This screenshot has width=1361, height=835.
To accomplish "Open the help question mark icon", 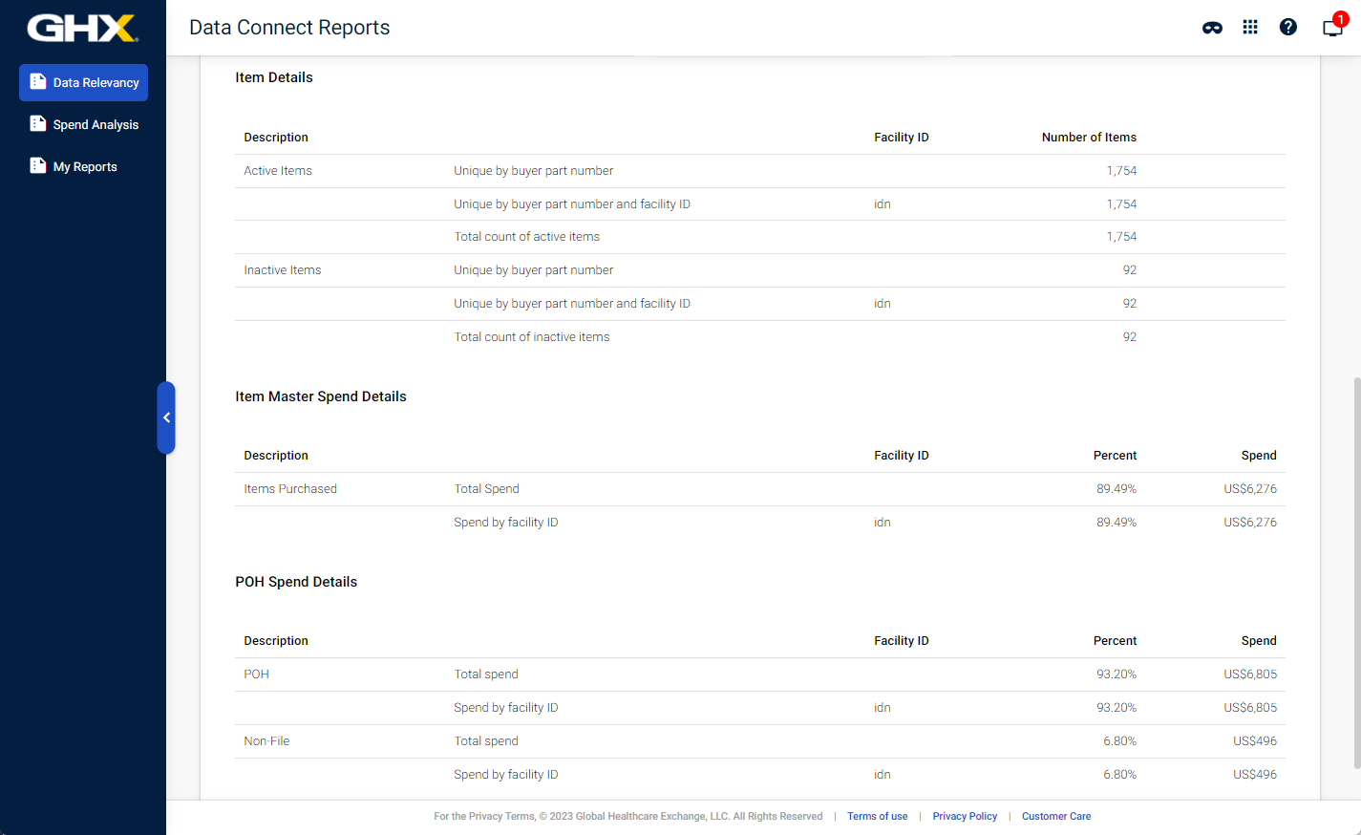I will (1288, 28).
